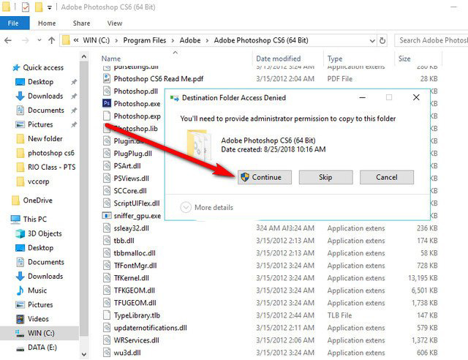Viewport: 468px width, 360px height.
Task: Cancel the copy operation in dialog
Action: 387,177
